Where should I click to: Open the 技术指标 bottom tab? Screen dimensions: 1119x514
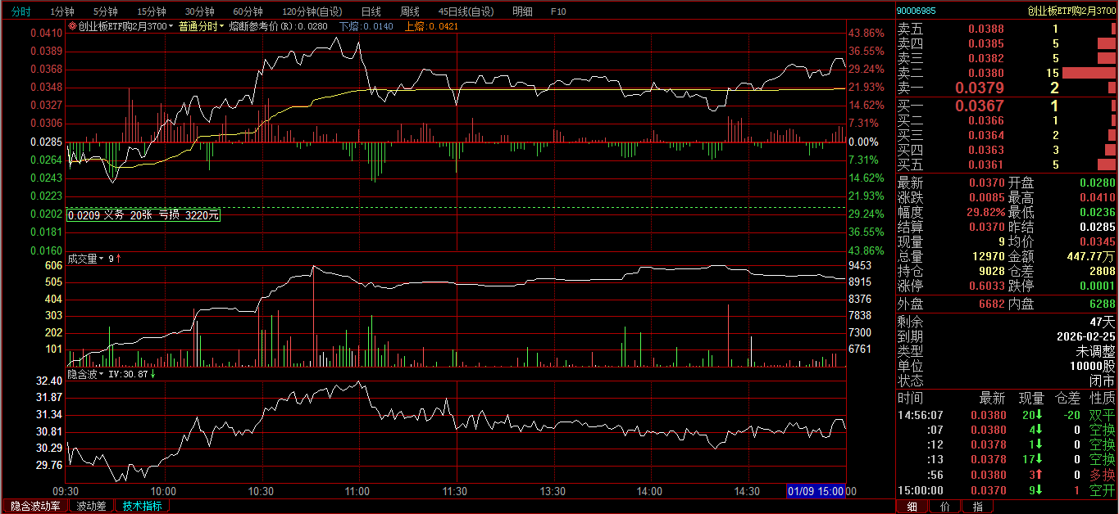click(142, 506)
